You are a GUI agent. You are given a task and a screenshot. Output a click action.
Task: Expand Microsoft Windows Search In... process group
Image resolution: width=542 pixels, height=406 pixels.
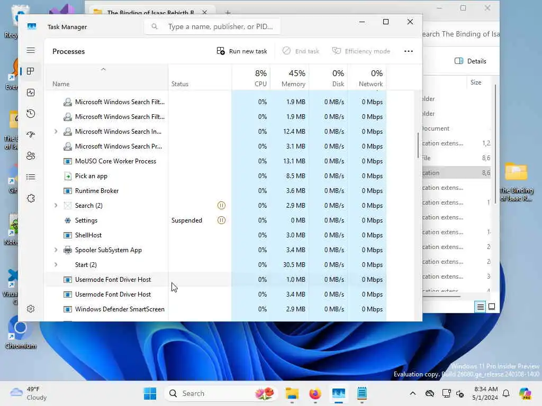[x=56, y=132]
